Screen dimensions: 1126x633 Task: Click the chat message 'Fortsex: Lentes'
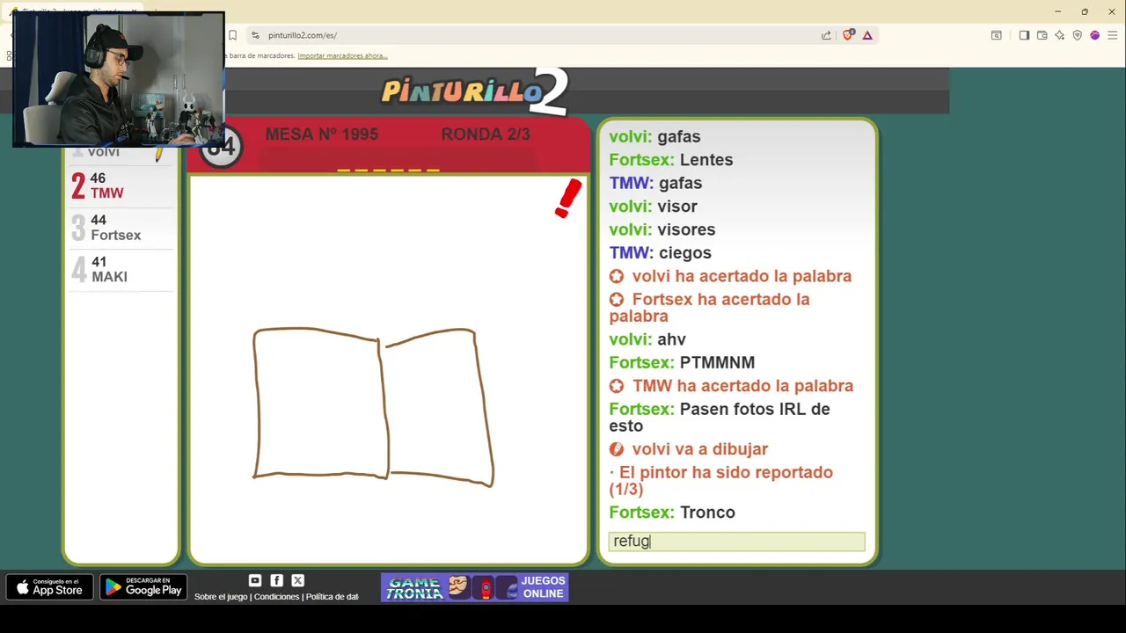pos(671,160)
